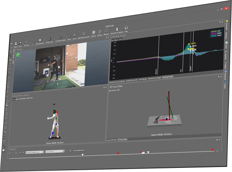Collapse the Video panel header arrow
Viewport: 232px width, 172px height.
tap(17, 49)
